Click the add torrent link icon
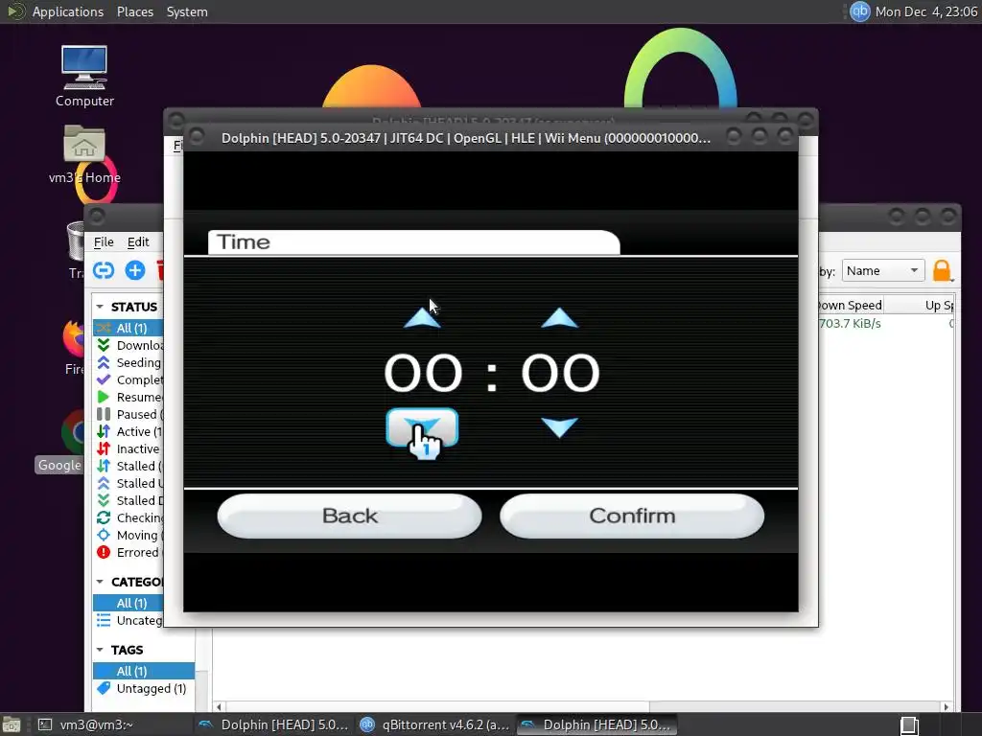The height and width of the screenshot is (736, 982). point(104,270)
